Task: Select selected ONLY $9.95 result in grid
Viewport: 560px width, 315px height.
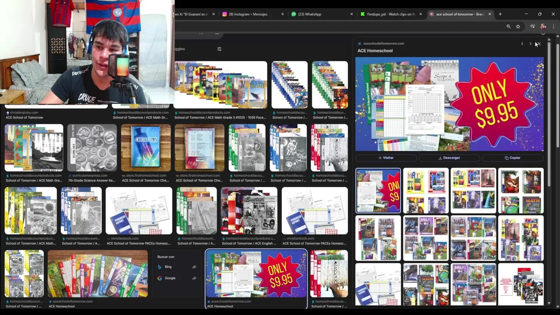Action: point(256,273)
